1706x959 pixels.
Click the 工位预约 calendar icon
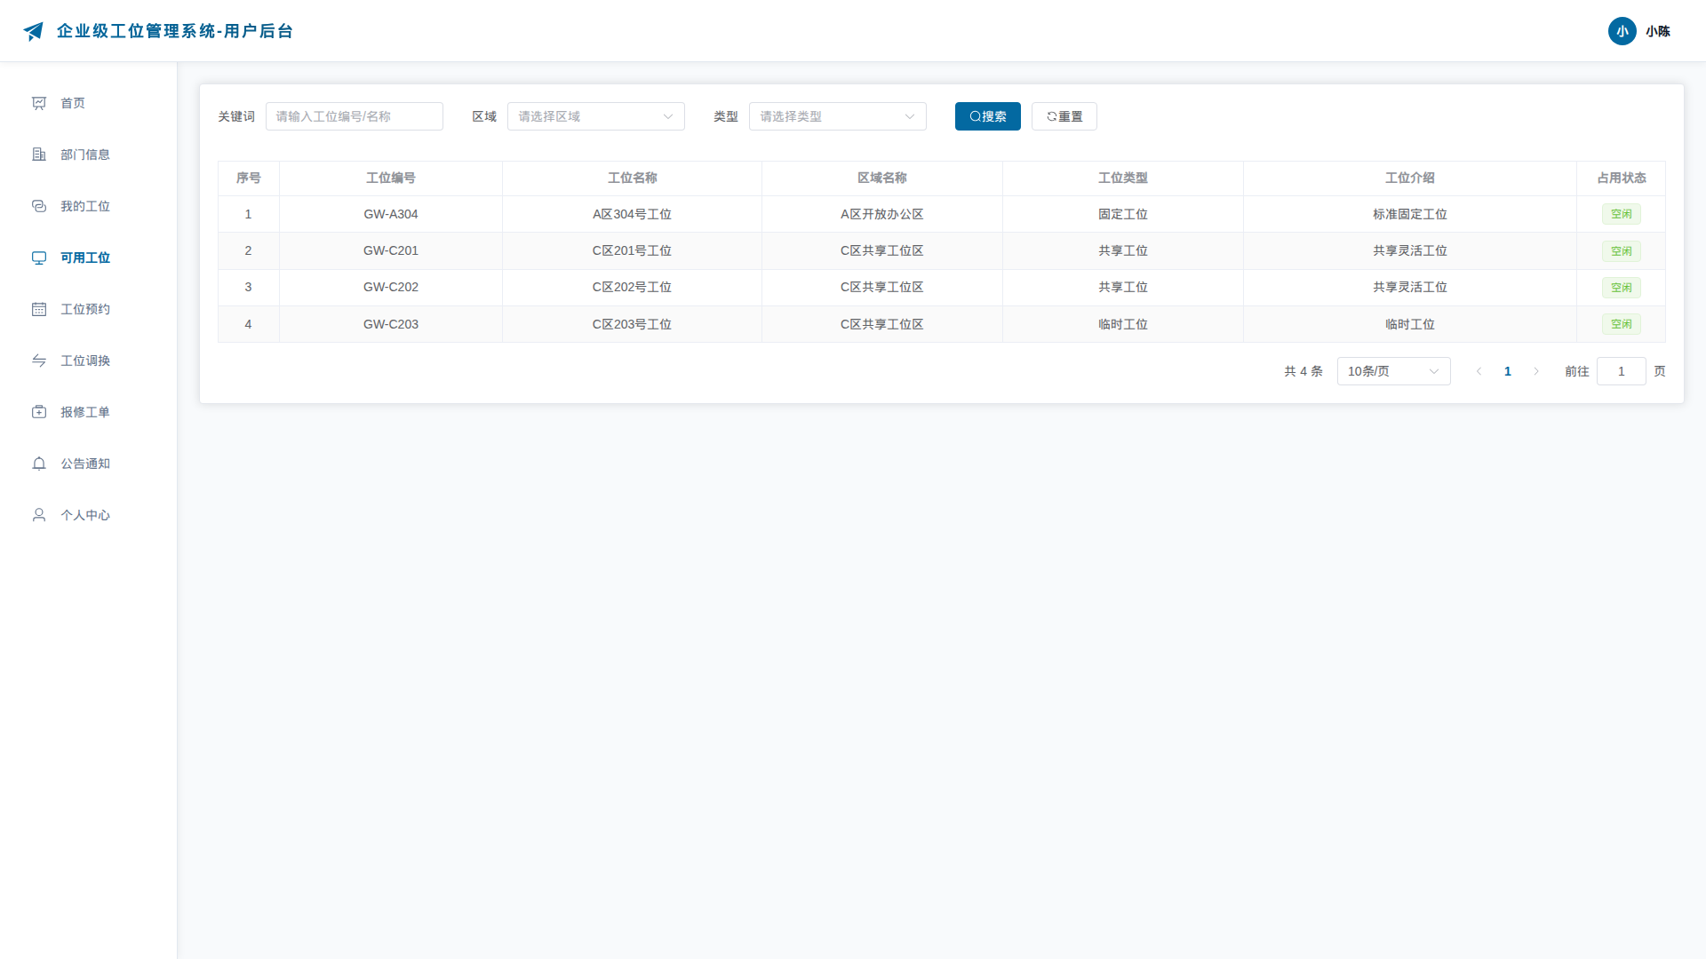pyautogui.click(x=39, y=309)
